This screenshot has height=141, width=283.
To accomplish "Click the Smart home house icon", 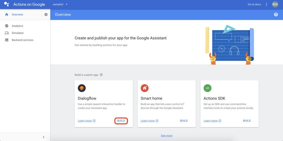I will [x=145, y=88].
